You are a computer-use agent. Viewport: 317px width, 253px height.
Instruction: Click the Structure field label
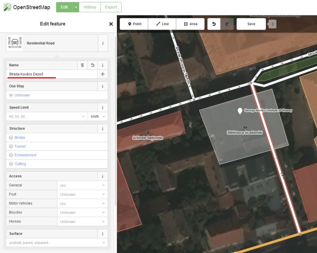pyautogui.click(x=17, y=129)
